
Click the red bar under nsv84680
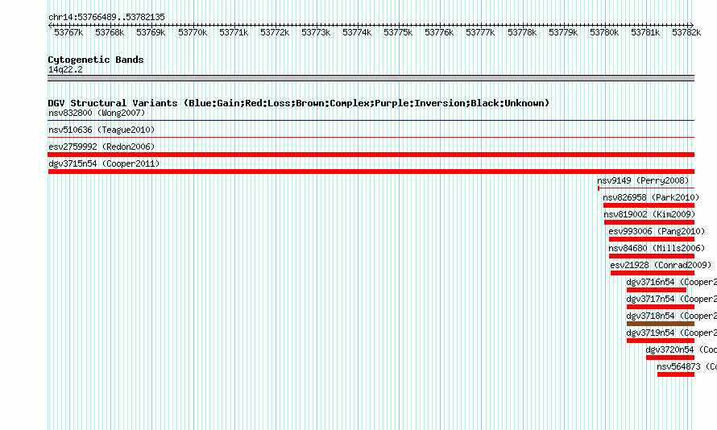(x=652, y=256)
